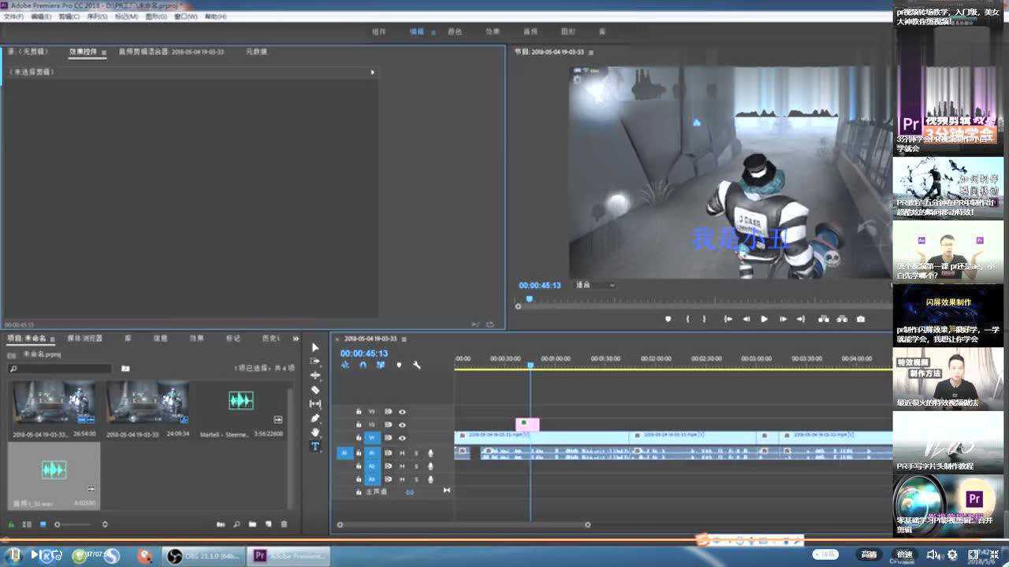Screen dimensions: 1009x567
Task: Mute audio track A2
Action: pyautogui.click(x=402, y=466)
